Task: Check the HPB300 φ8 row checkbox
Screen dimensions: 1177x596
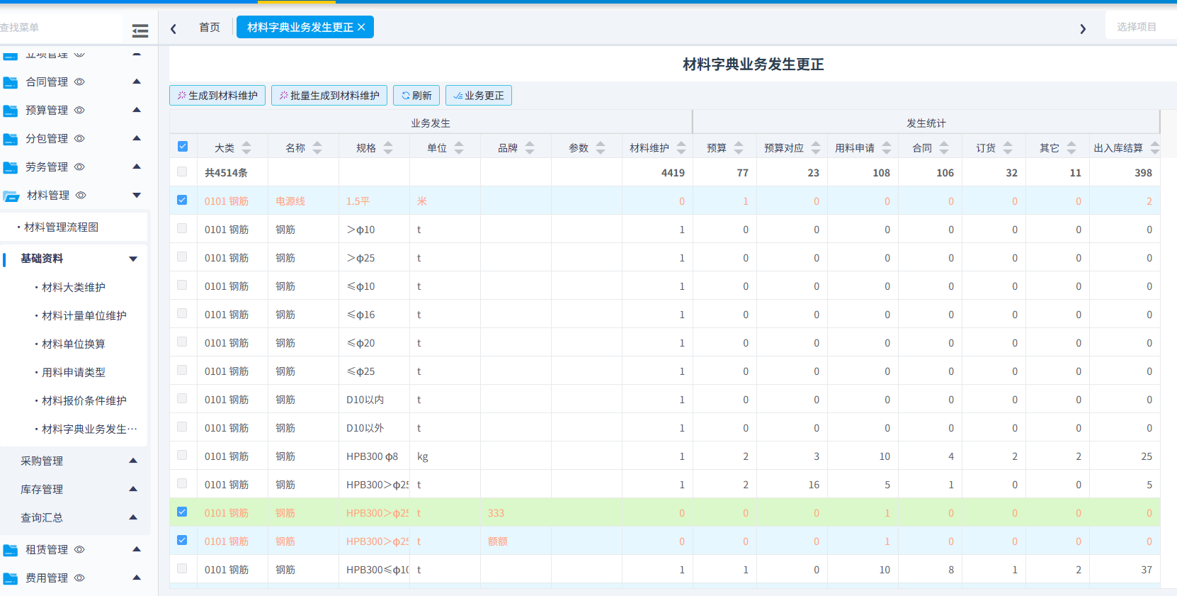Action: click(182, 455)
